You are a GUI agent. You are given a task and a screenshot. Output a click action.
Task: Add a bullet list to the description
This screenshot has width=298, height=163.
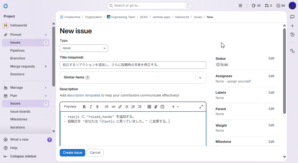(x=127, y=107)
